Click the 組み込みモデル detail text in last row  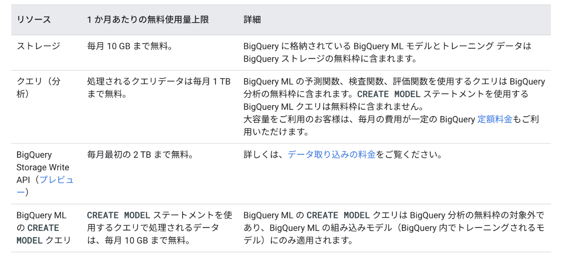[394, 228]
